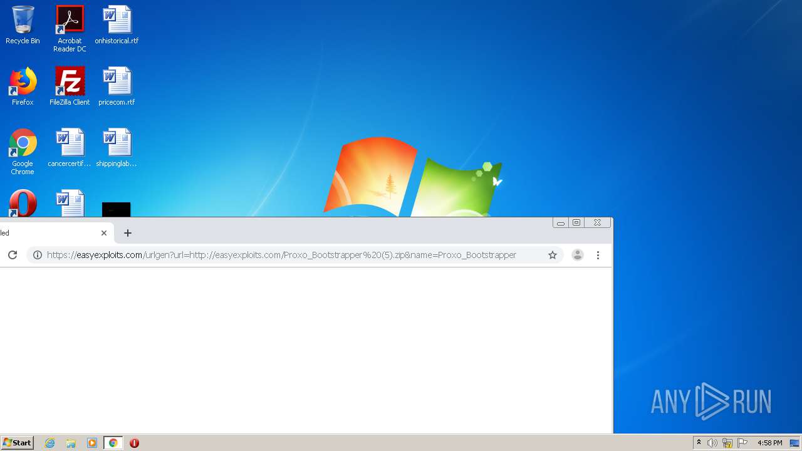Viewport: 802px width, 451px height.
Task: Open Chrome three-dot menu
Action: click(598, 255)
